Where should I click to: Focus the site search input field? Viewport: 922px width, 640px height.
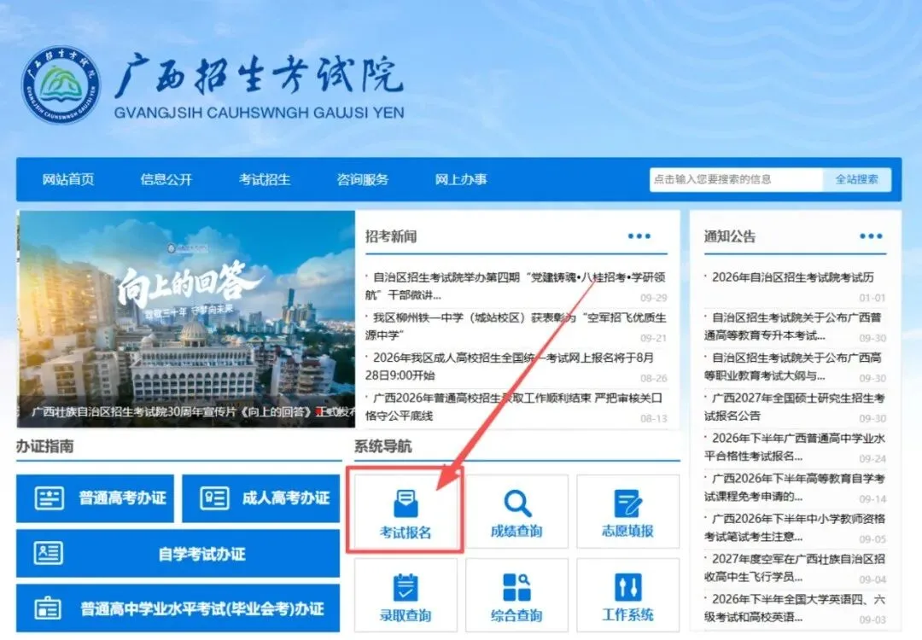[736, 179]
